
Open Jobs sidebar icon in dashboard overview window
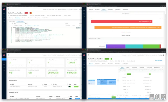pyautogui.click(x=4, y=62)
